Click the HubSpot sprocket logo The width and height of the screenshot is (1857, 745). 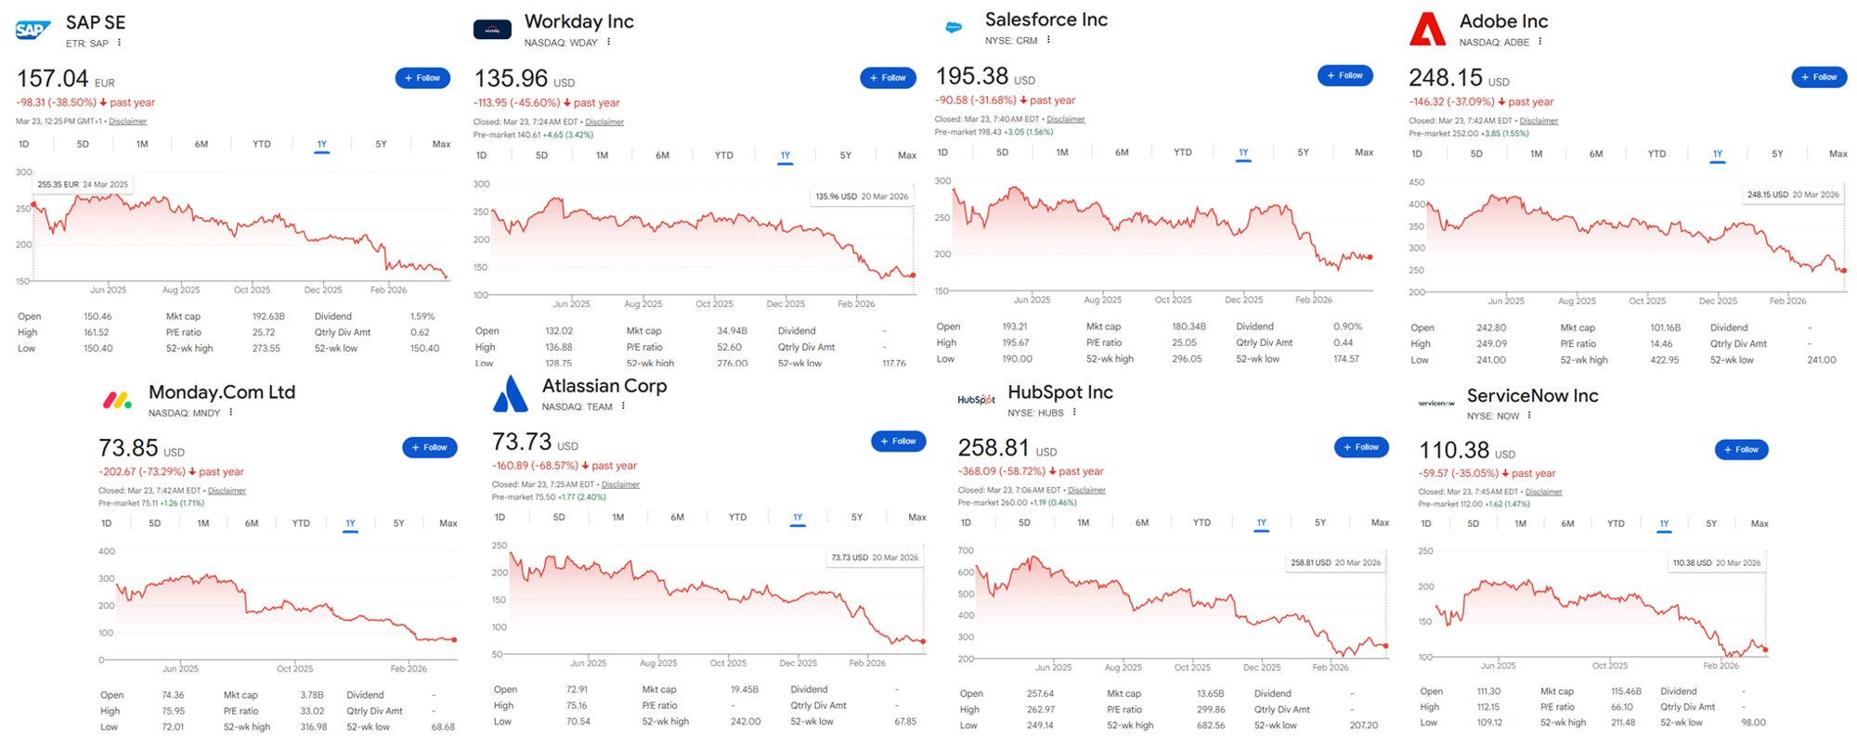coord(979,397)
